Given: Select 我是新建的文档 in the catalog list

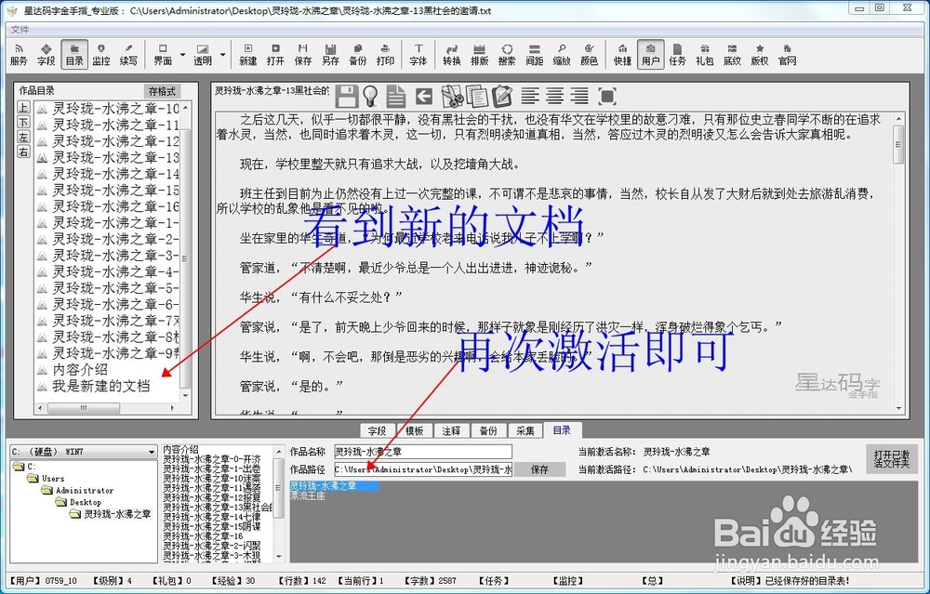Looking at the screenshot, I should (x=100, y=387).
